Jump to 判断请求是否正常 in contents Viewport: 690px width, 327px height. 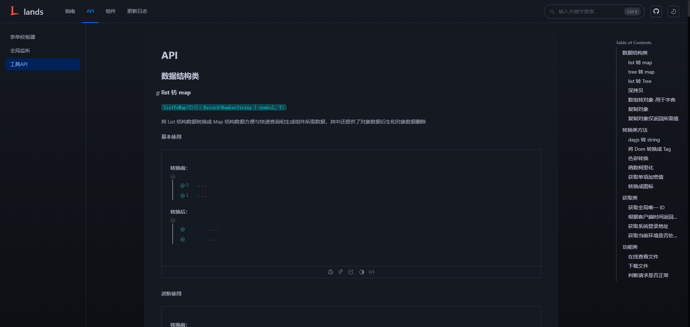pyautogui.click(x=648, y=275)
